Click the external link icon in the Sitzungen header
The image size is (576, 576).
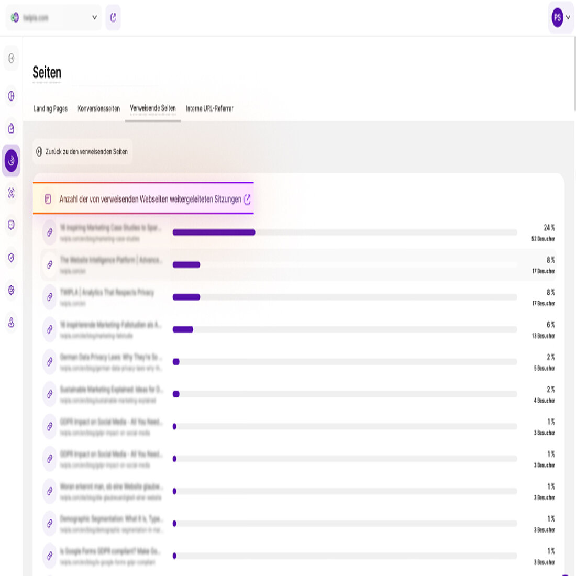coord(247,200)
